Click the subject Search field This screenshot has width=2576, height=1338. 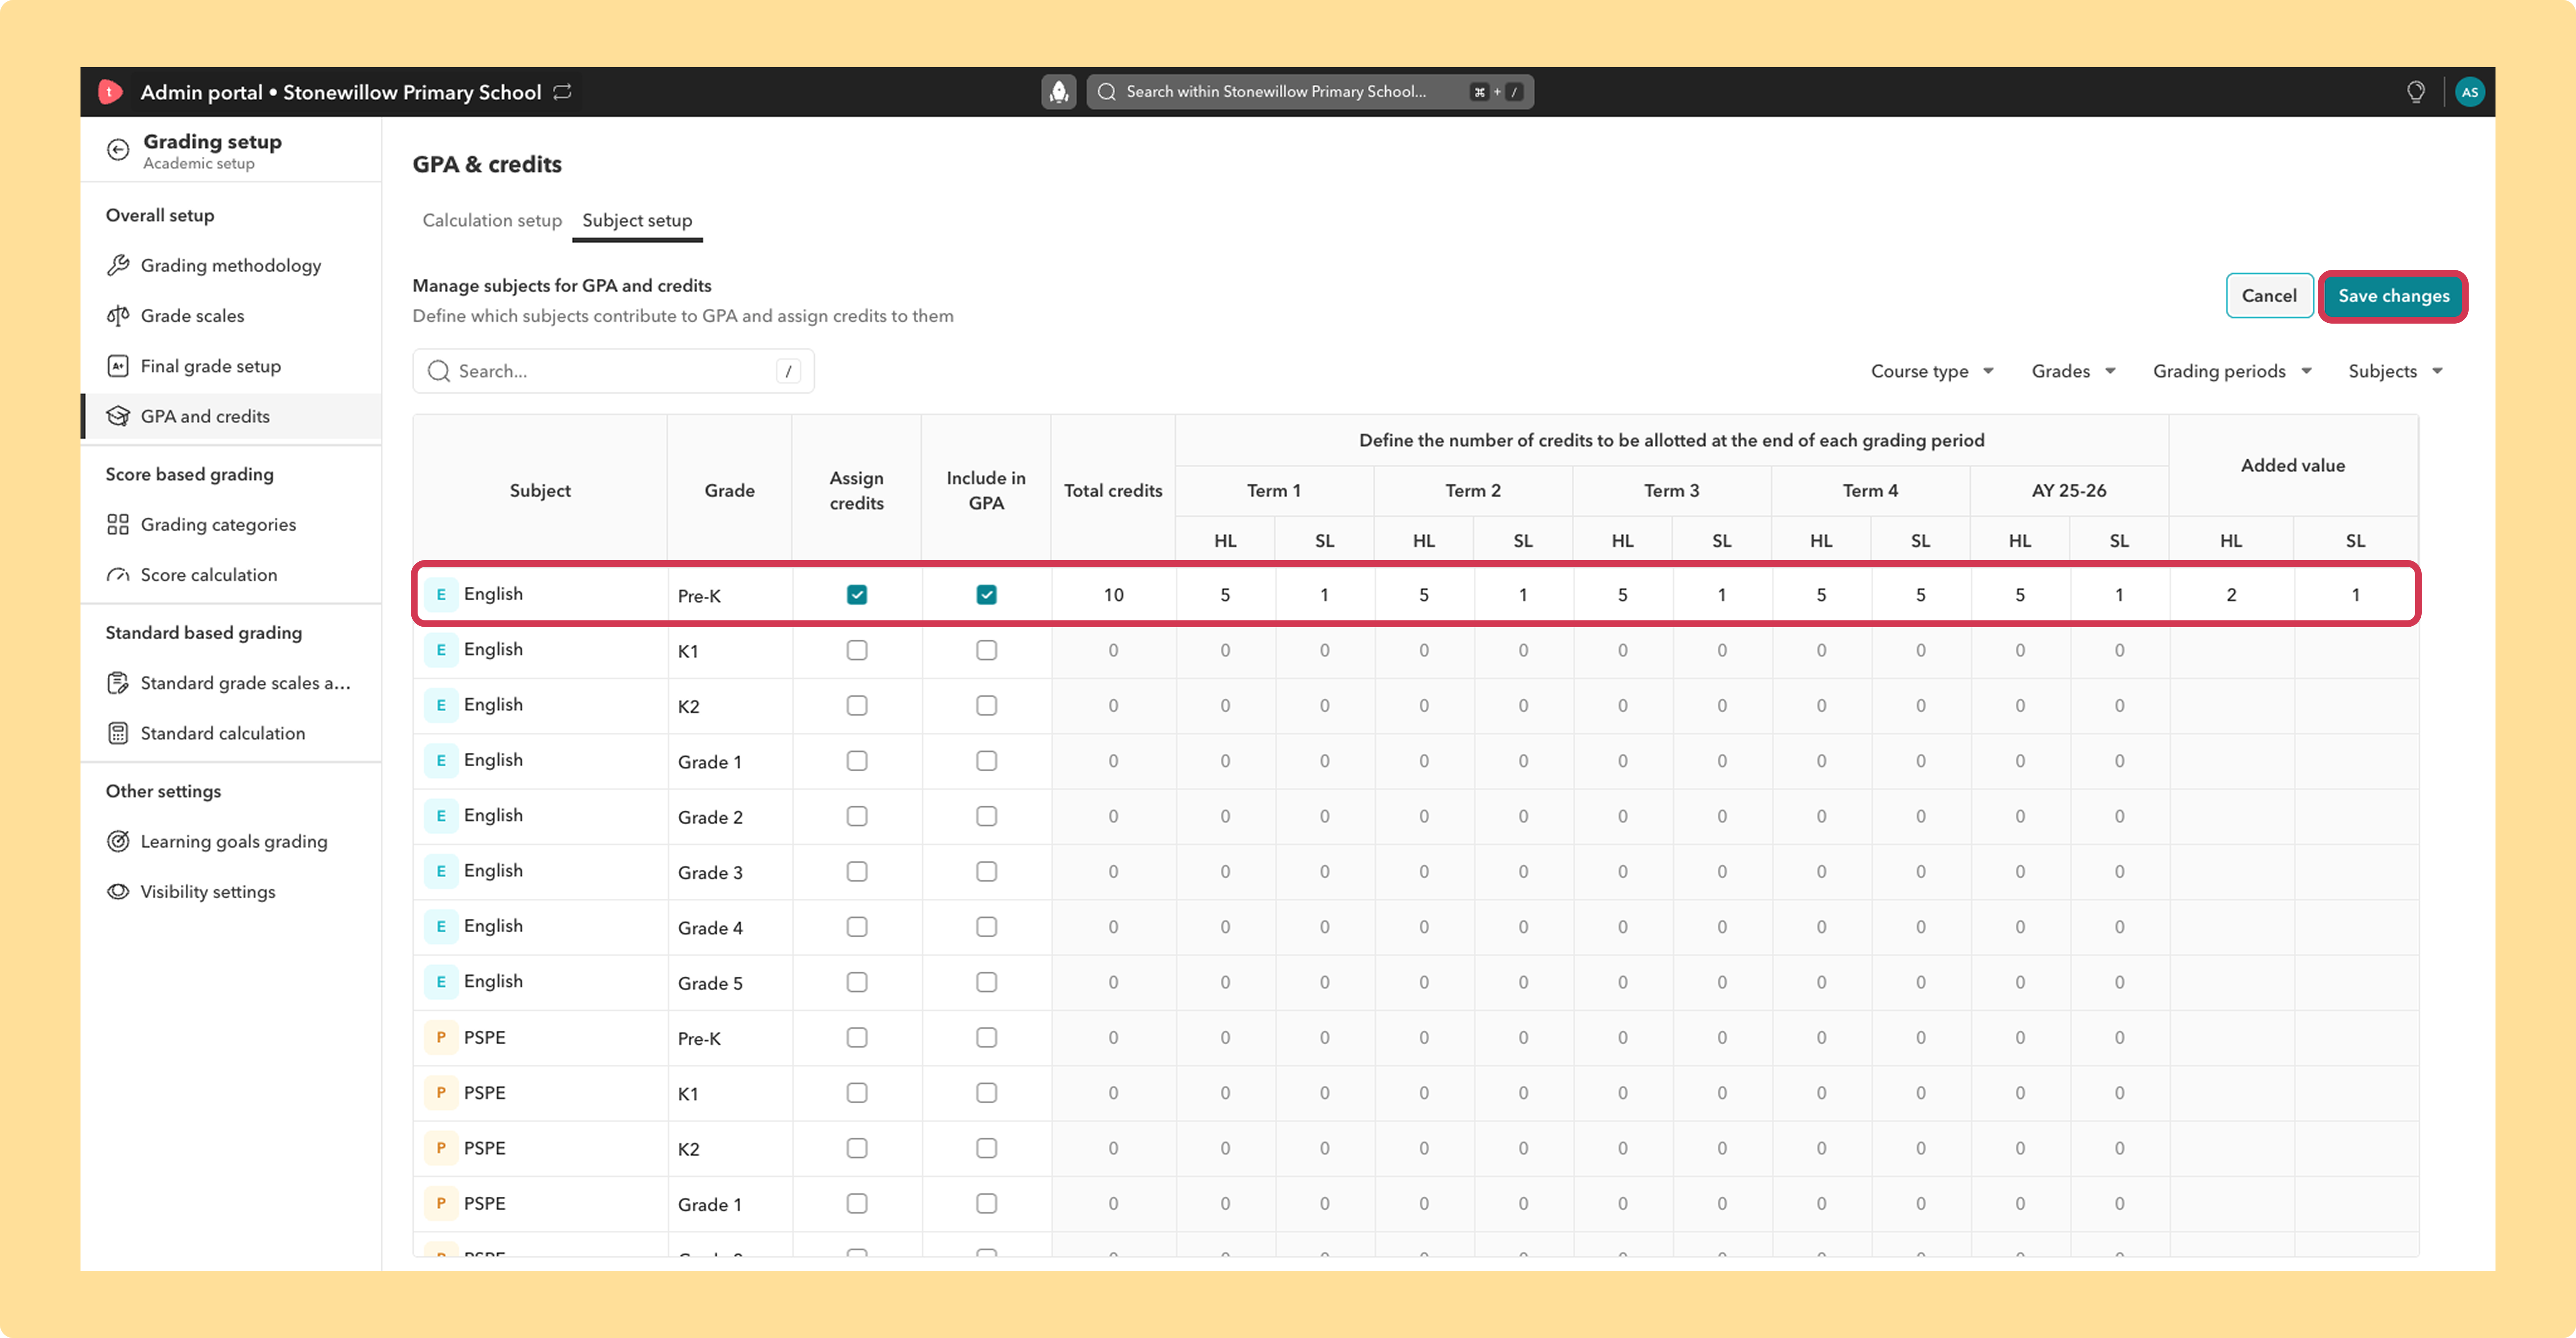(613, 371)
